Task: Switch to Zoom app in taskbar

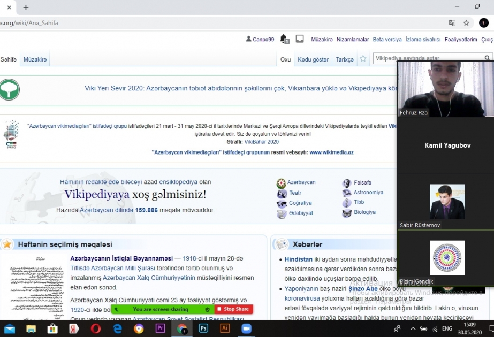Action: point(246,329)
